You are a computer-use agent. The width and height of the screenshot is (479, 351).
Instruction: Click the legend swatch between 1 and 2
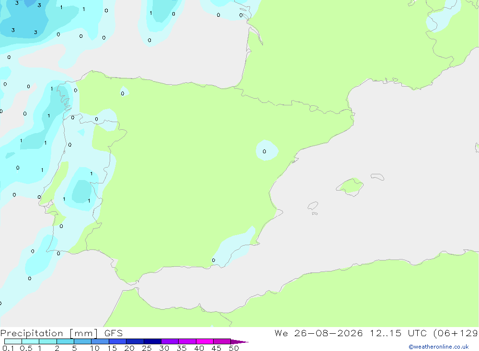tap(48, 341)
